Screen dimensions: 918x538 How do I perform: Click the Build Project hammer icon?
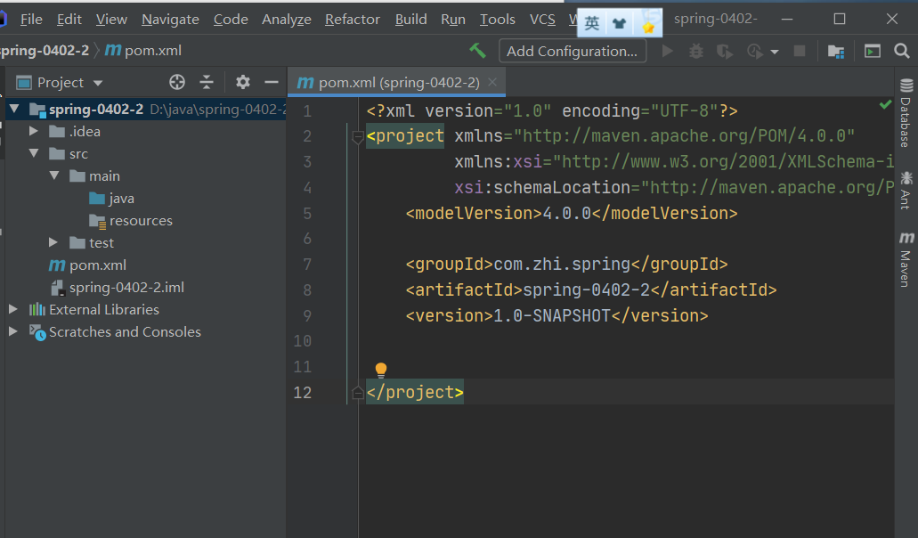tap(478, 51)
